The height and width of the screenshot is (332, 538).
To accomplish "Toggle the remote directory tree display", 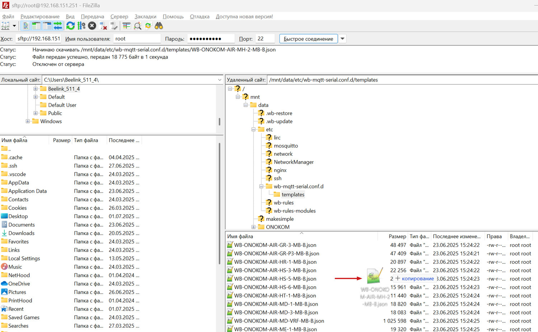I will pos(47,26).
